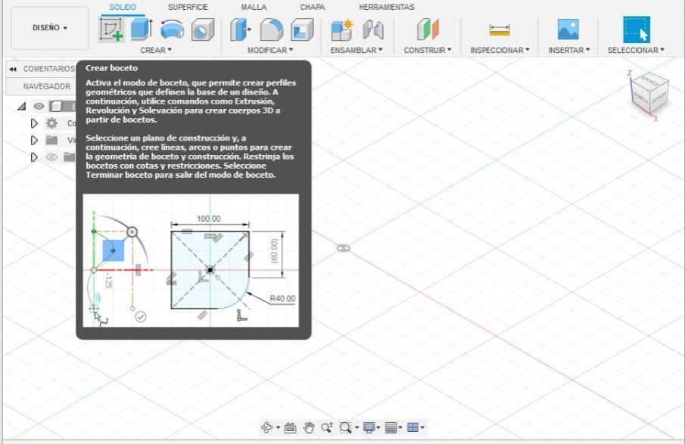Screen dimensions: 685x444
Task: Click the Look At camera icon
Action: pos(290,428)
